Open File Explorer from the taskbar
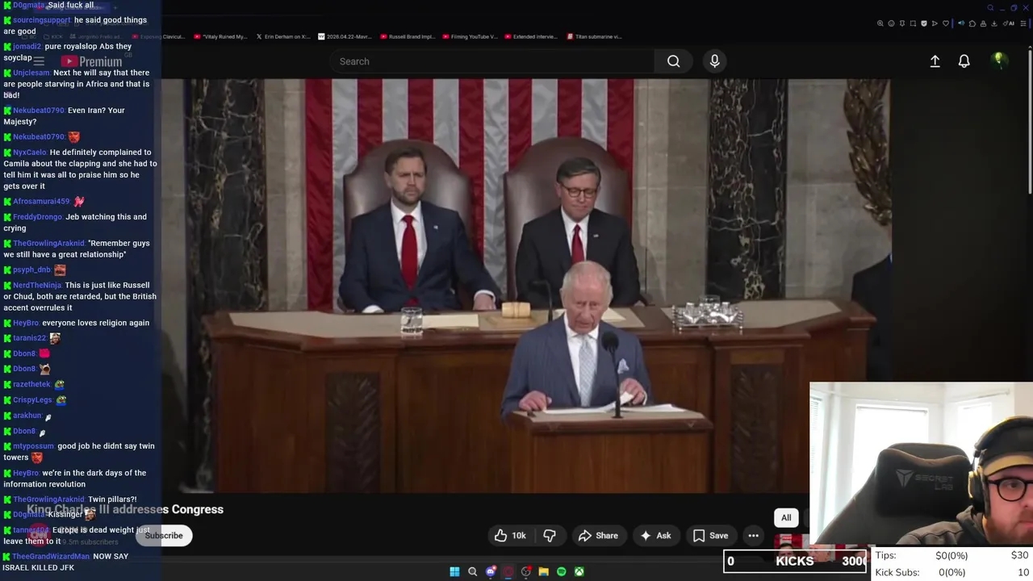1033x581 pixels. (544, 571)
